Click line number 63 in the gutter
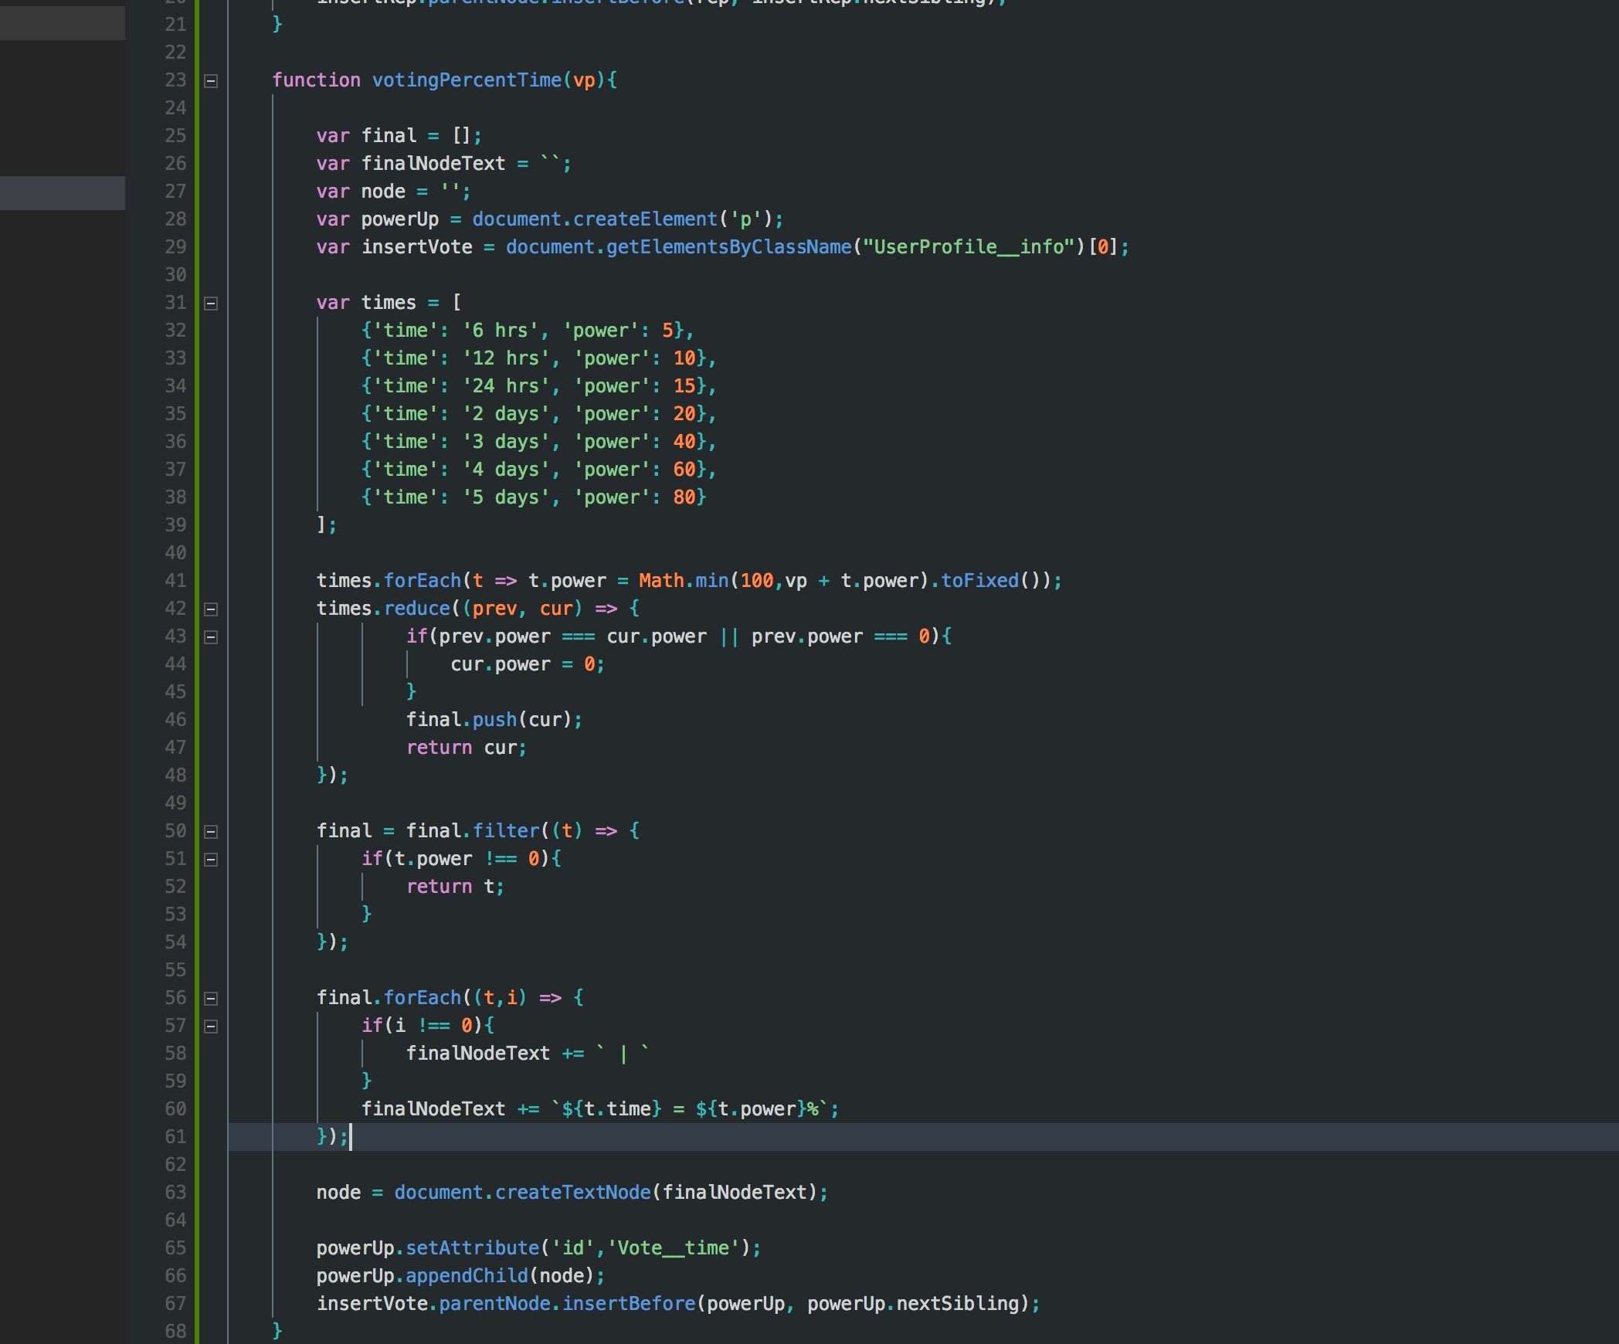The width and height of the screenshot is (1619, 1344). [175, 1193]
